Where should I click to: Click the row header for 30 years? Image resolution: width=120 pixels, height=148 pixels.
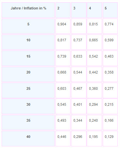[28, 106]
